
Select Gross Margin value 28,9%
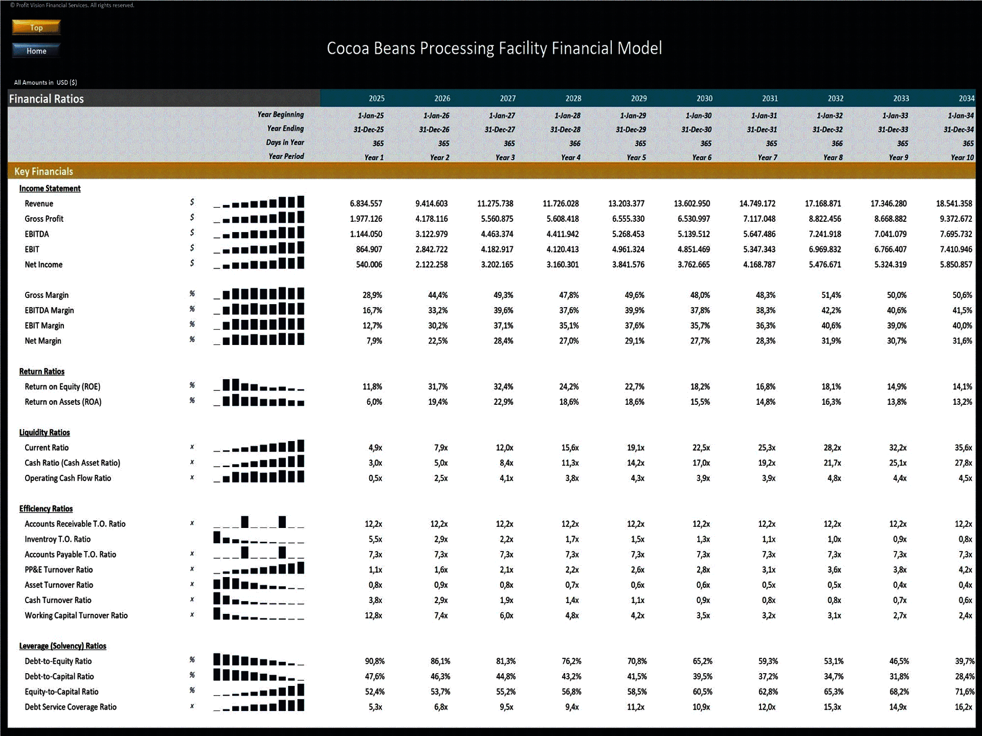372,295
